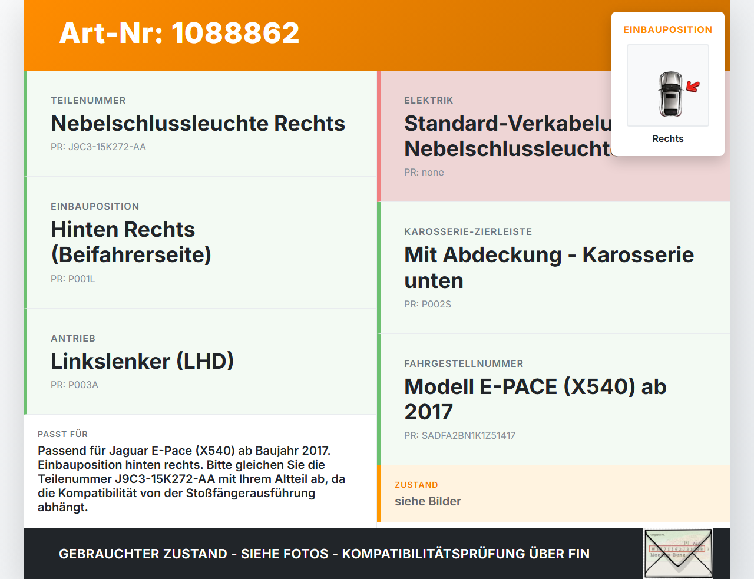Click the Zustand siehe Bilder box

[554, 494]
